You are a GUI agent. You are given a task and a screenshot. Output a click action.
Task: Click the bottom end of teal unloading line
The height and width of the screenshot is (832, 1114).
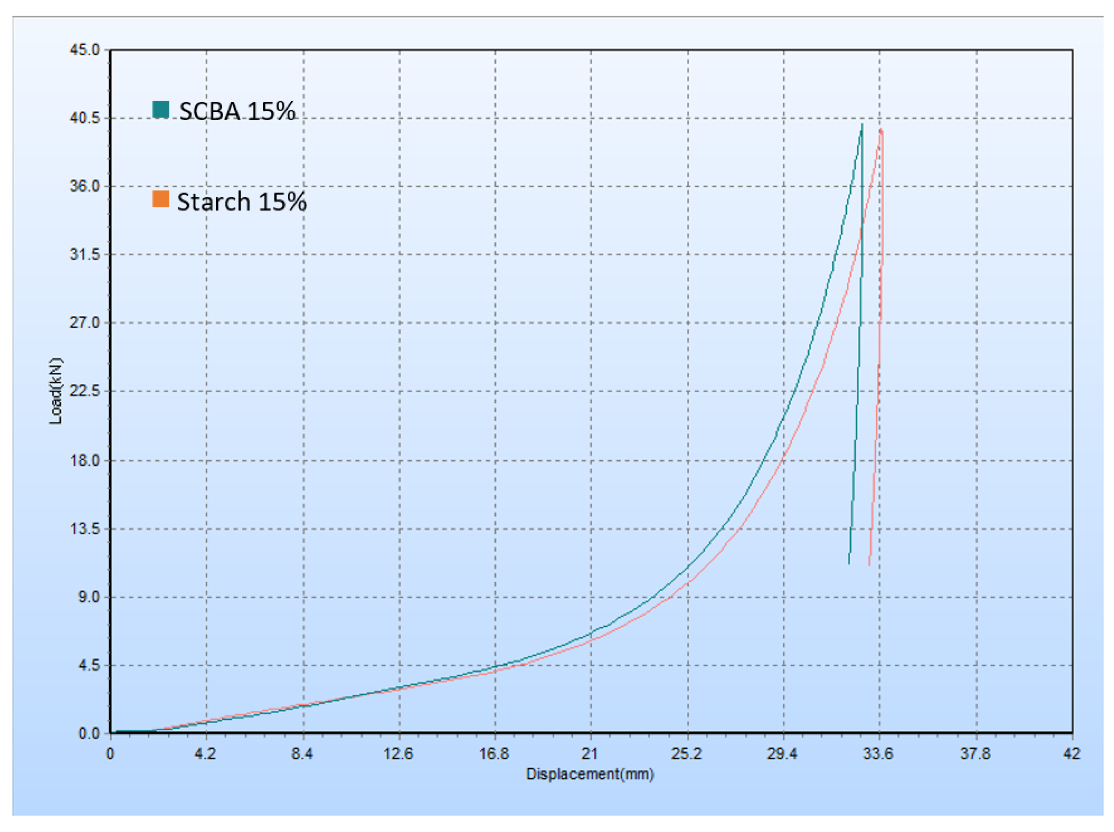(x=849, y=563)
